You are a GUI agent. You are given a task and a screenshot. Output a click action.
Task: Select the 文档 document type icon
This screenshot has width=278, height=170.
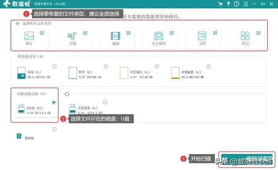(x=202, y=36)
